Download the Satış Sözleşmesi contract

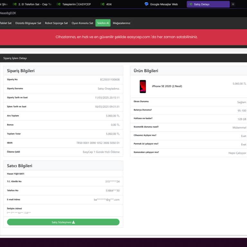point(63,222)
